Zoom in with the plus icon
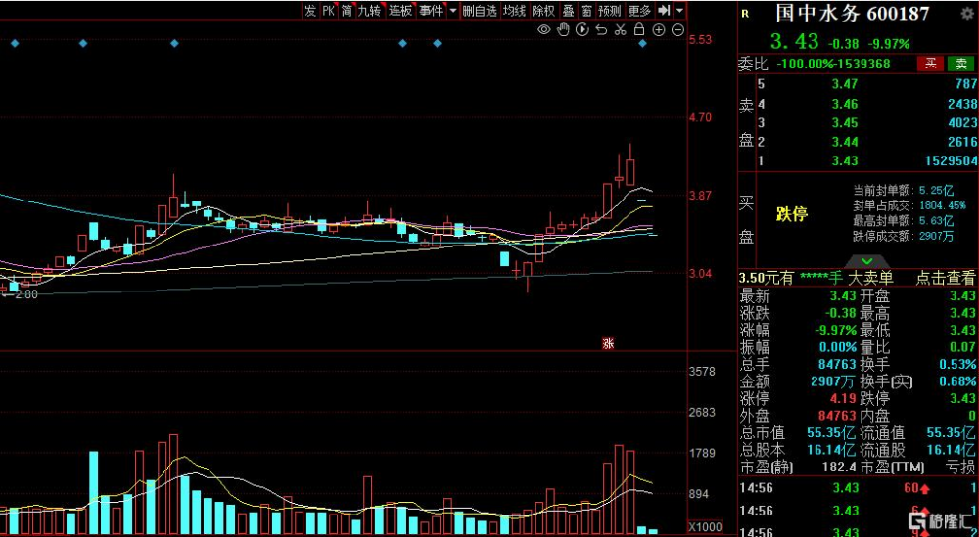The height and width of the screenshot is (537, 979). click(x=659, y=29)
